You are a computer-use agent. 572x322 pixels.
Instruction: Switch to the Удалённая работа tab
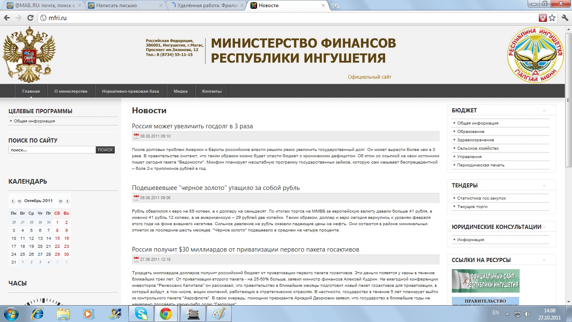click(x=206, y=5)
